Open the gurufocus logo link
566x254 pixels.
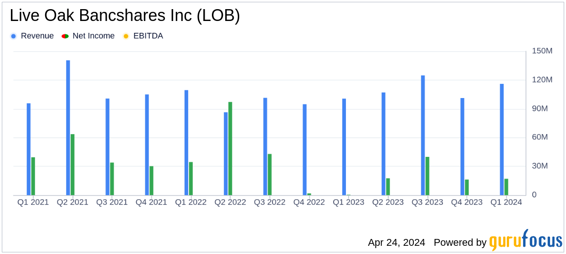coord(525,240)
